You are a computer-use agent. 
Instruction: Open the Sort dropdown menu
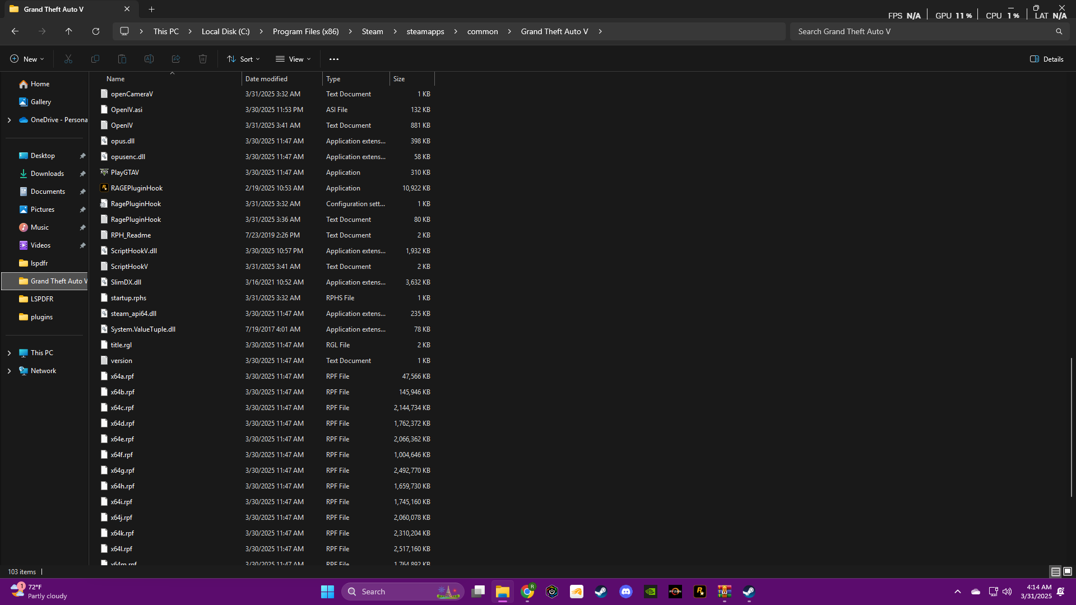(243, 59)
